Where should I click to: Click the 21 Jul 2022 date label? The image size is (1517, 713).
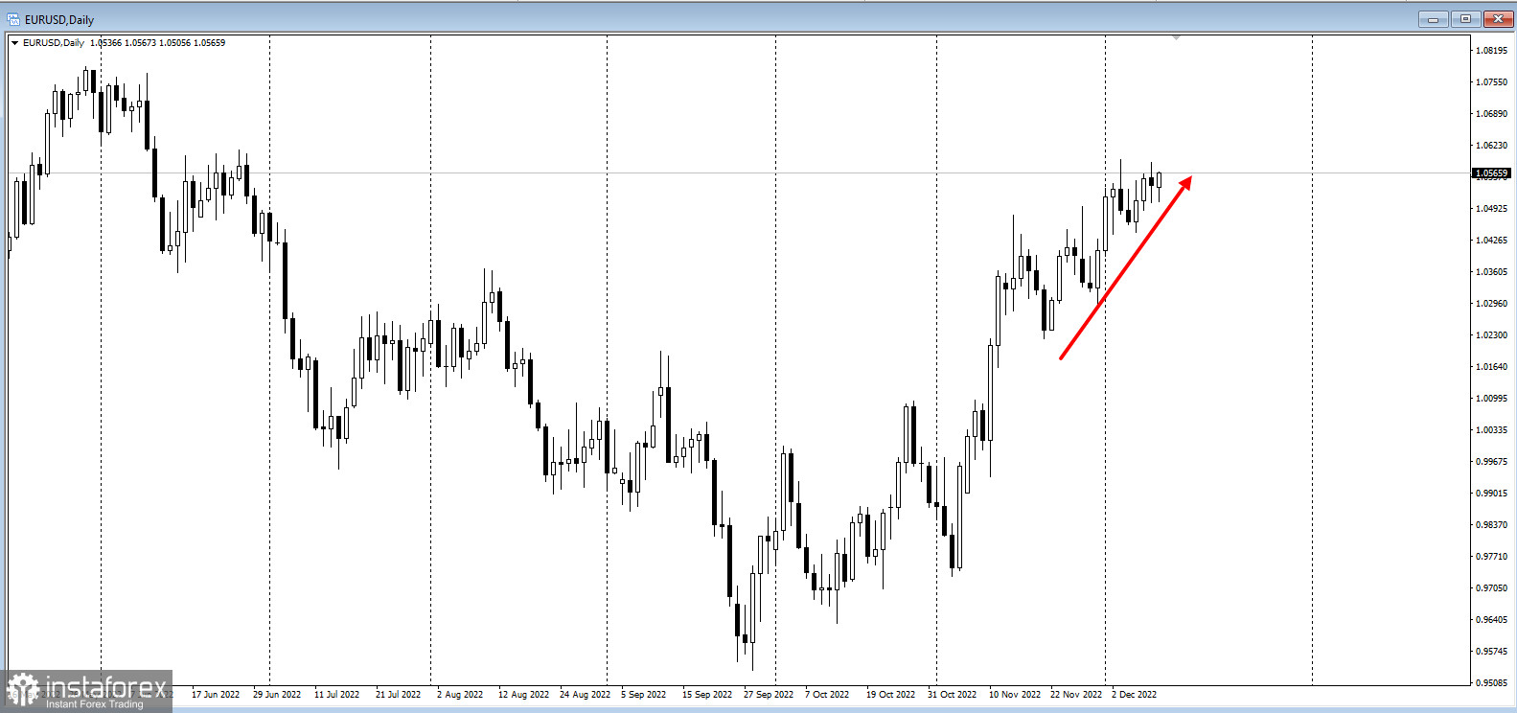399,695
